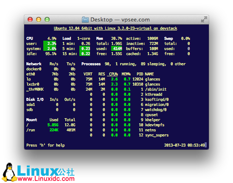233x183 pixels.
Task: Click the idle CPU value 95.1%
Action: point(51,54)
